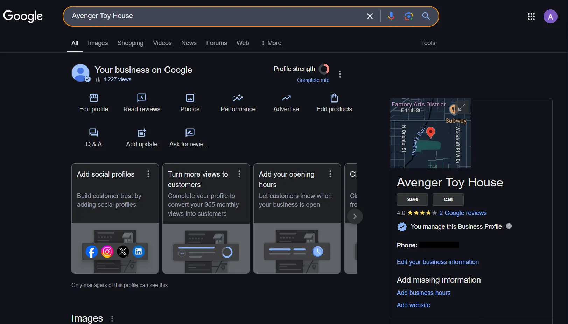This screenshot has height=324, width=568.
Task: Click the Your business on Google heading
Action: 143,70
